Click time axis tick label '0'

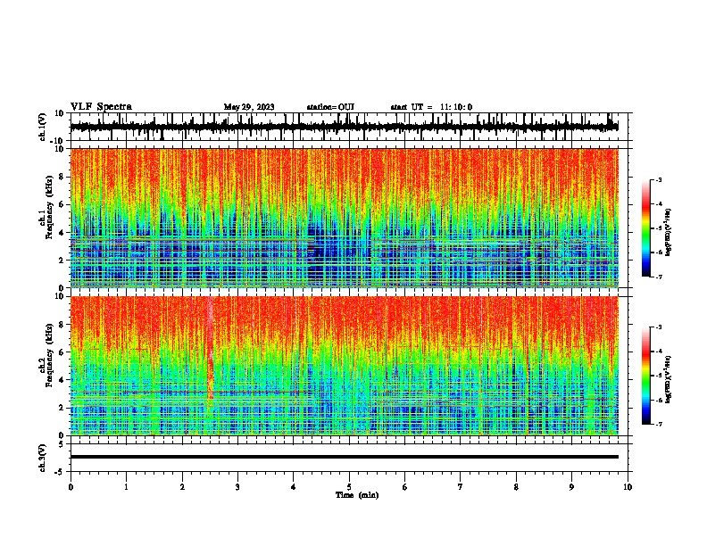[71, 487]
